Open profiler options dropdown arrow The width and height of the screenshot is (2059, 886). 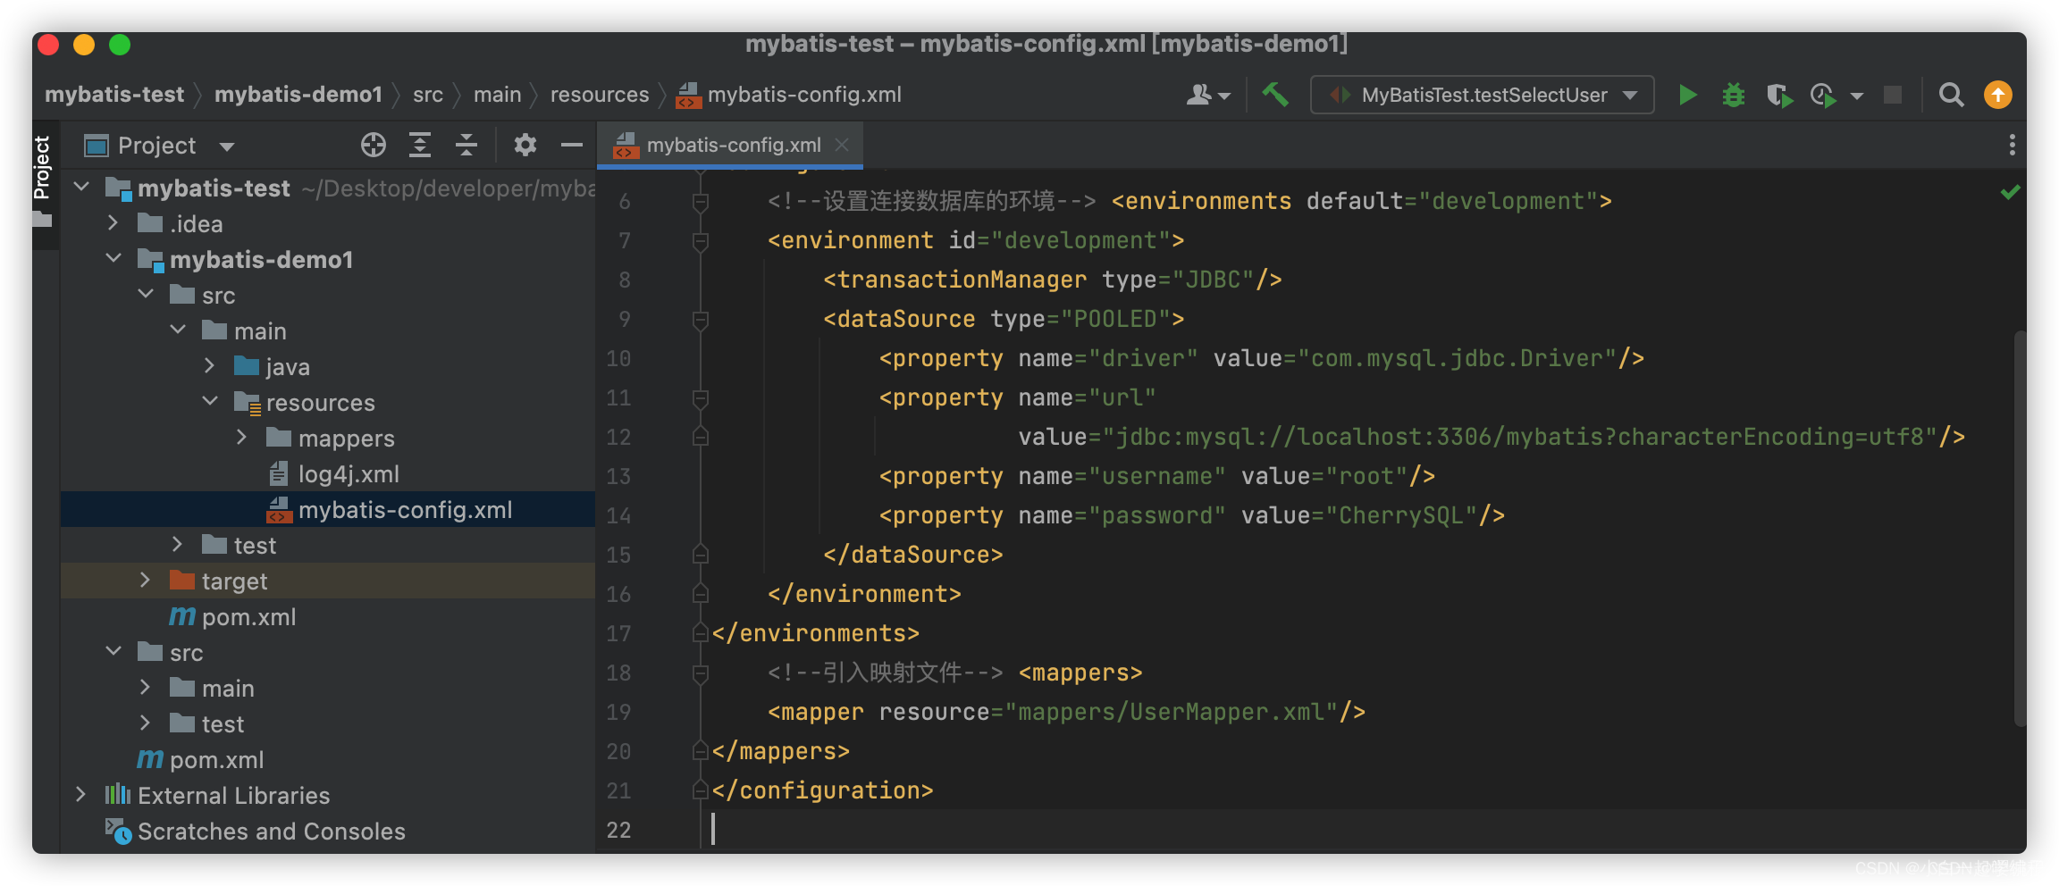pyautogui.click(x=1857, y=96)
